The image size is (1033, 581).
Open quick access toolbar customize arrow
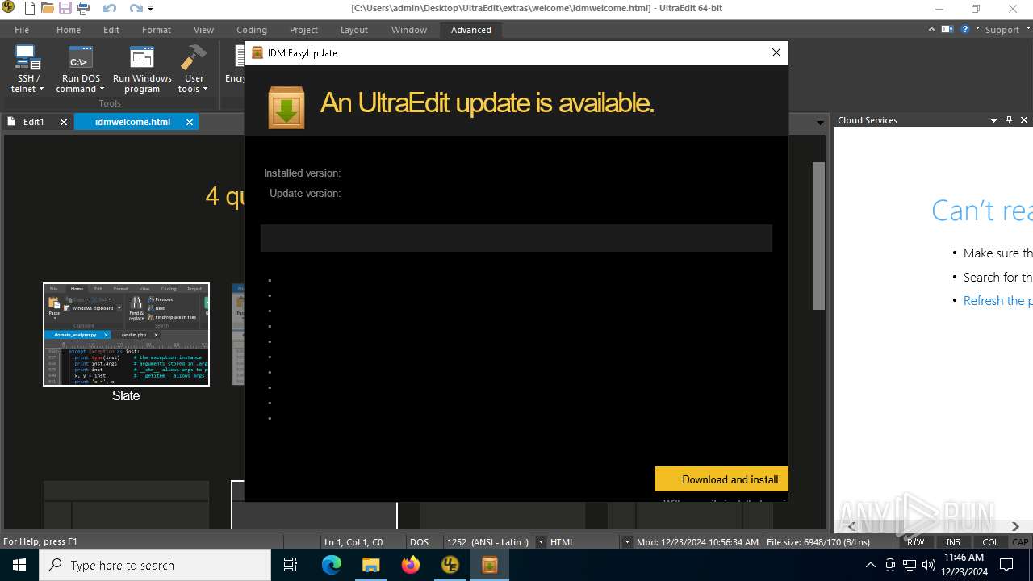click(150, 9)
